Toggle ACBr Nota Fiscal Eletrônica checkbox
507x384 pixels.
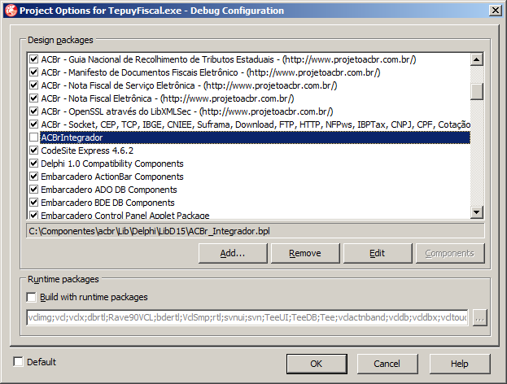[33, 98]
